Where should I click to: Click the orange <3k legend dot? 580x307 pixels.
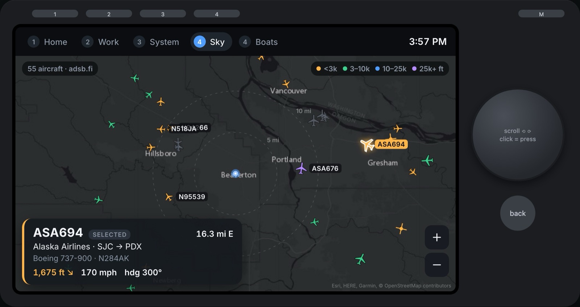[x=318, y=69]
